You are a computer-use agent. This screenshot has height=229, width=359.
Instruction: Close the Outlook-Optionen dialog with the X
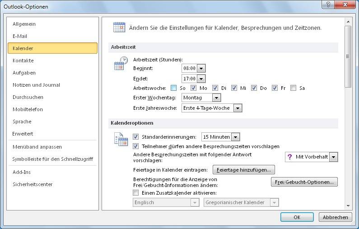pyautogui.click(x=345, y=5)
